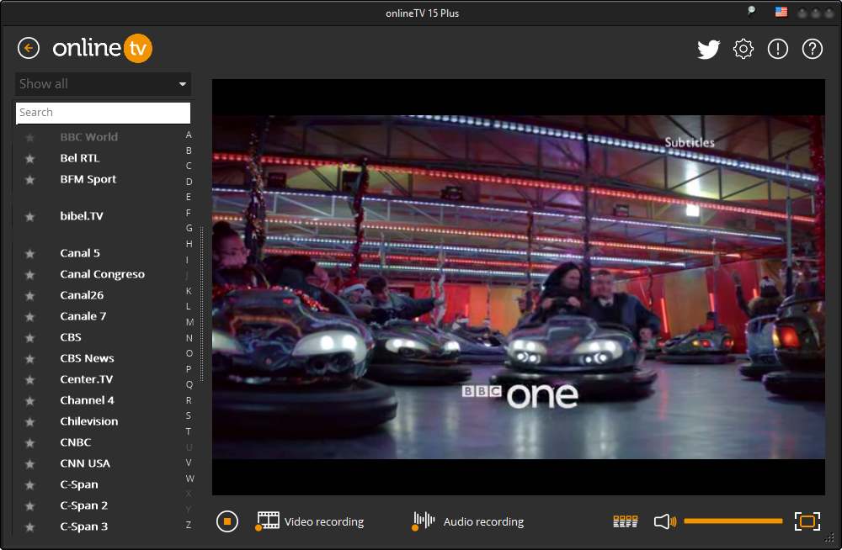This screenshot has height=550, width=842.
Task: Jump to letter W in index
Action: (190, 479)
